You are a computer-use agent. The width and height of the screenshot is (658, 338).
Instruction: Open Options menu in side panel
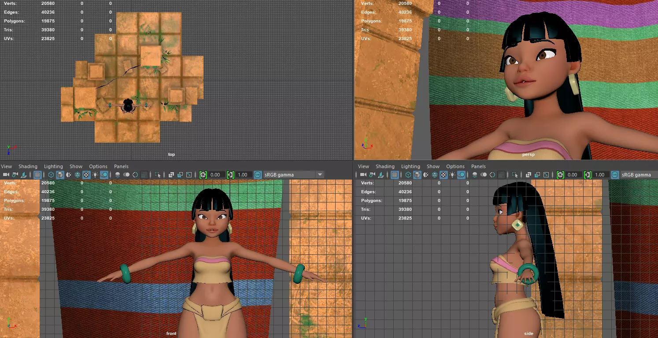[455, 166]
